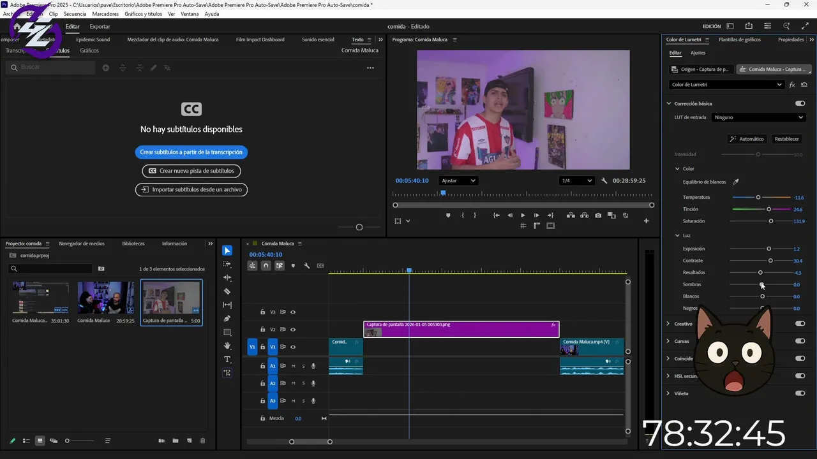Toggle the Curvas section switch

coord(800,341)
